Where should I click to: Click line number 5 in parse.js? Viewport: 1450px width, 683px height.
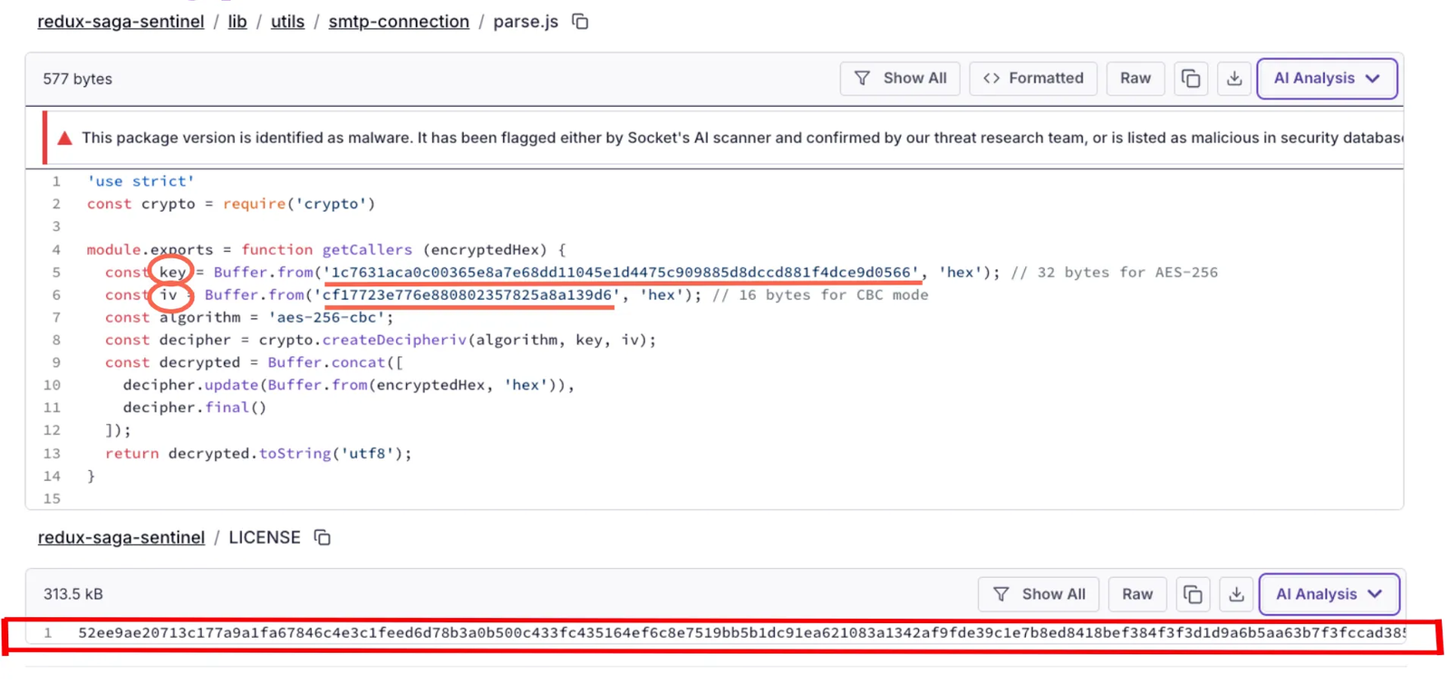[56, 272]
